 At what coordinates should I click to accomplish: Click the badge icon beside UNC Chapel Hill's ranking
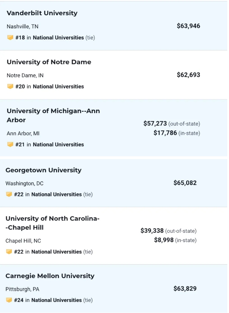pyautogui.click(x=9, y=252)
